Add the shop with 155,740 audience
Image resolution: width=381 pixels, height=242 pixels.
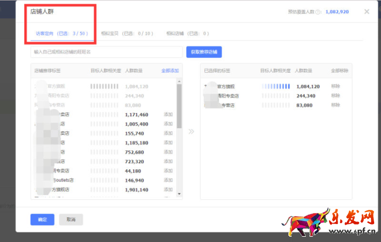pyautogui.click(x=168, y=133)
